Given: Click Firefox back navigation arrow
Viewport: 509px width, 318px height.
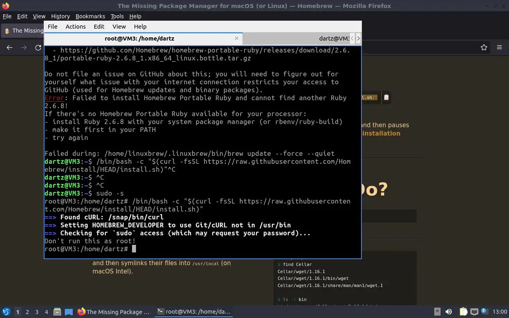Looking at the screenshot, I should (10, 47).
